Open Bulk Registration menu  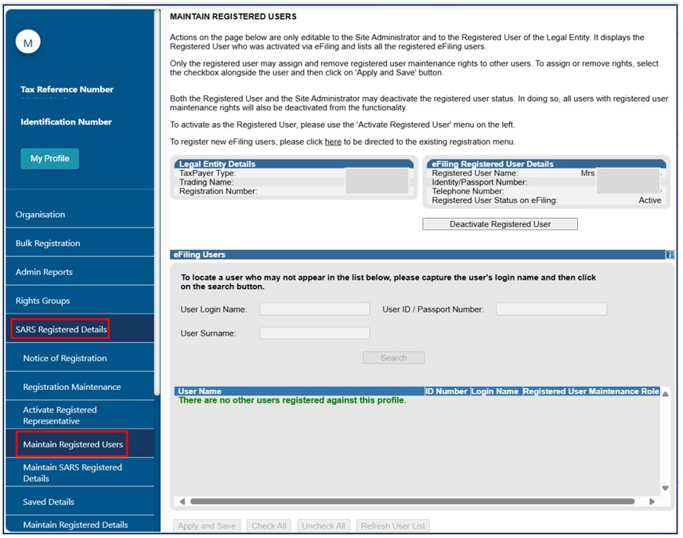80,243
